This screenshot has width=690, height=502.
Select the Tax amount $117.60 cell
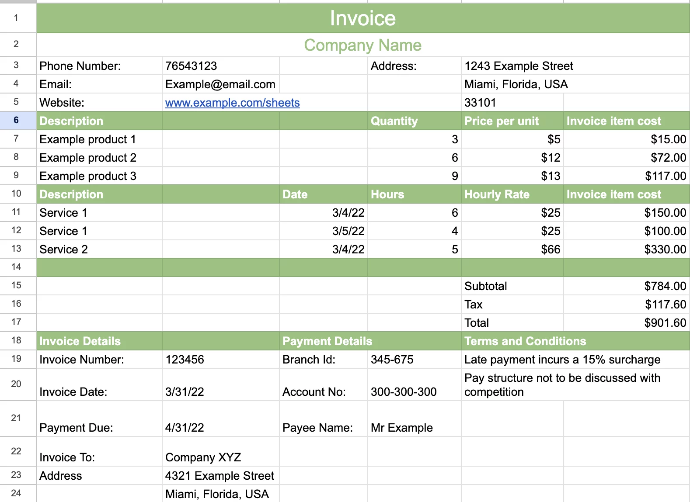[665, 305]
